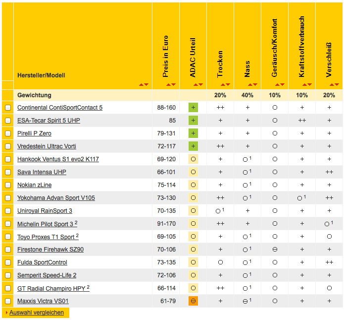The height and width of the screenshot is (320, 344).
Task: Click green ADAC rating of Vredestein Ultrac Vorti
Action: tap(193, 146)
